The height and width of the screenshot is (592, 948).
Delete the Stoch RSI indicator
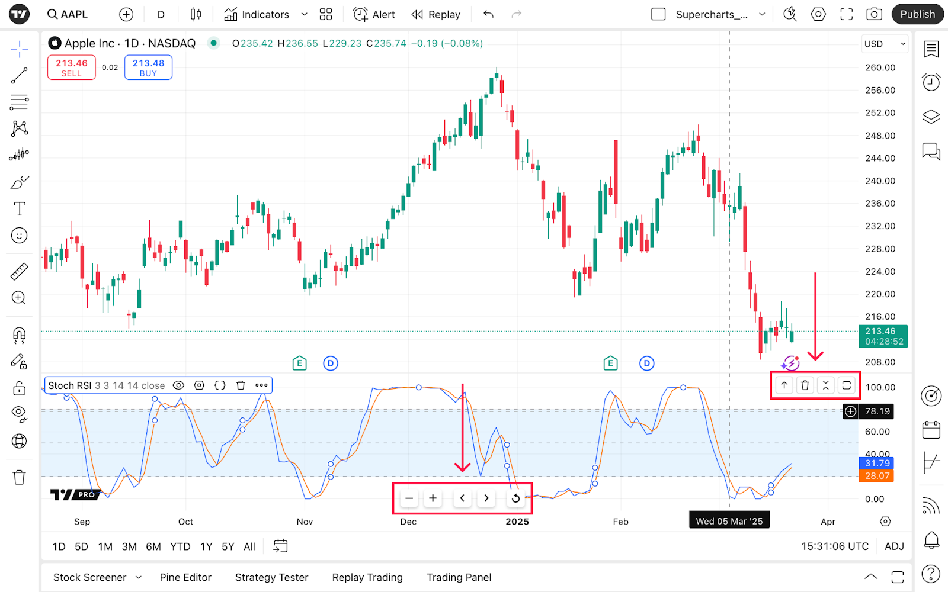241,385
